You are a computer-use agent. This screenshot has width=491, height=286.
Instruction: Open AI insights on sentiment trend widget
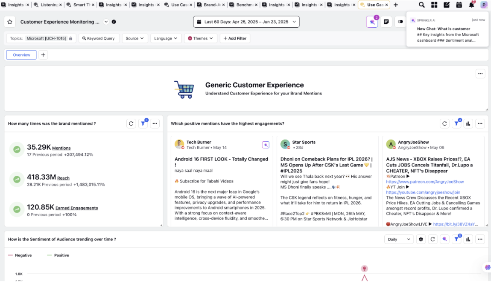coord(444,239)
